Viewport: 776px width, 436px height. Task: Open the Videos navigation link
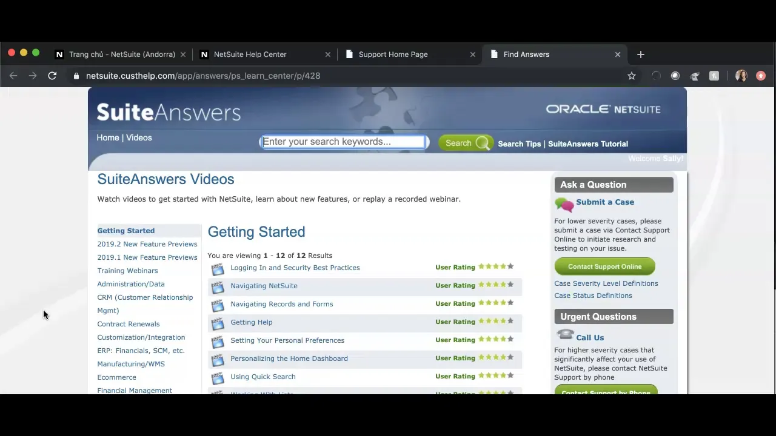click(139, 137)
